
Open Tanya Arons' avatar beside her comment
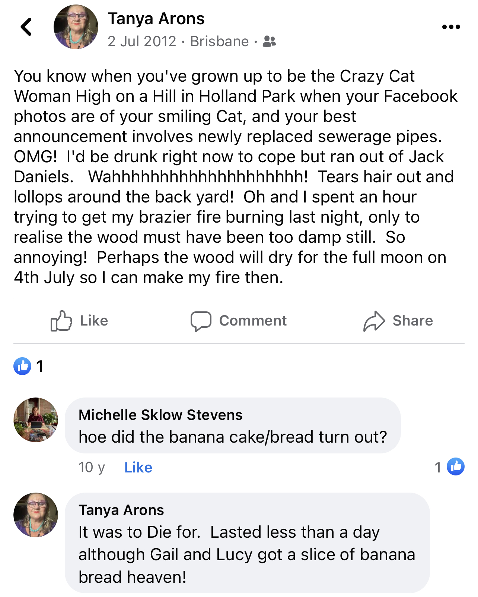(36, 515)
